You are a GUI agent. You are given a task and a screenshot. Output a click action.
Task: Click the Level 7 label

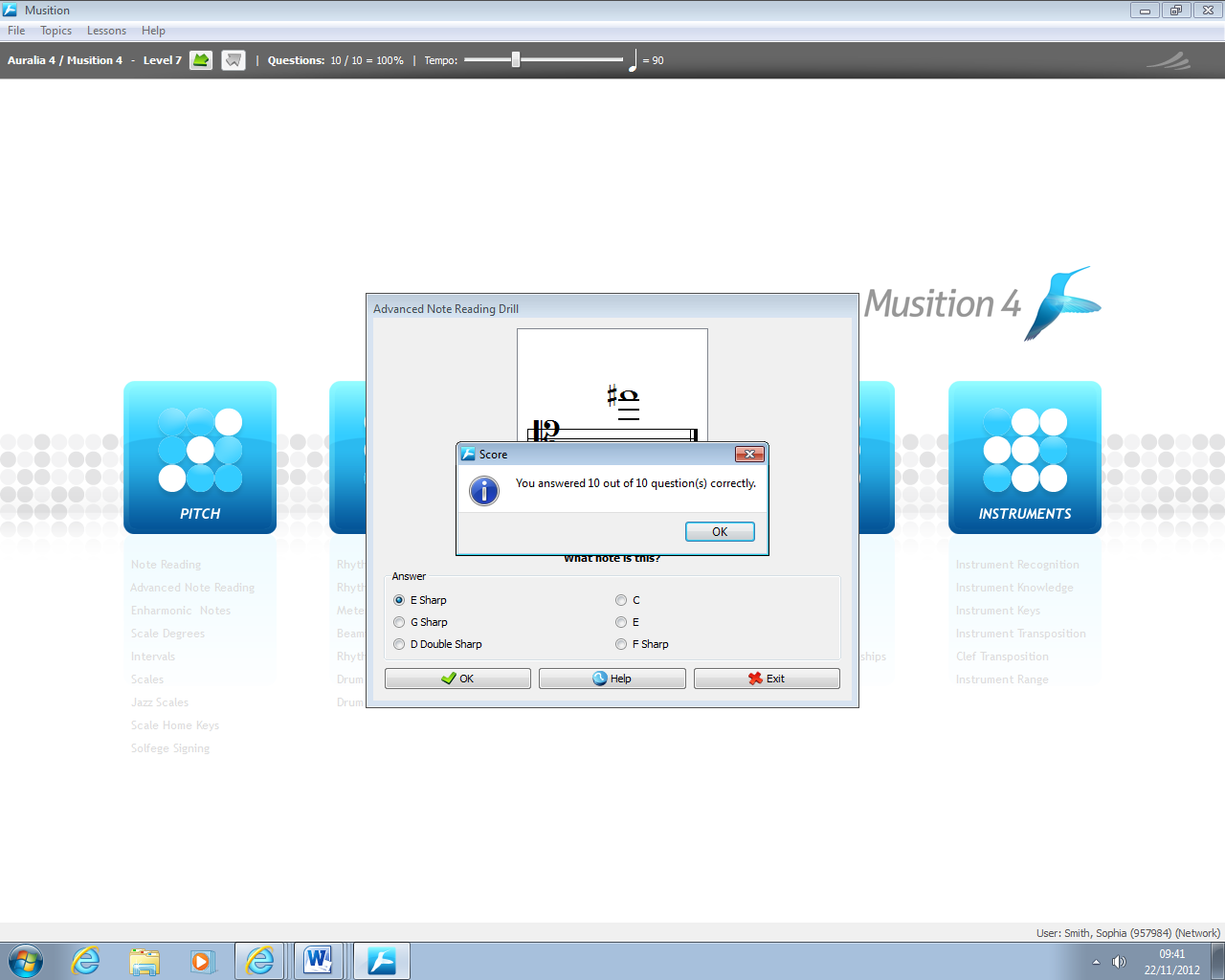(x=162, y=60)
